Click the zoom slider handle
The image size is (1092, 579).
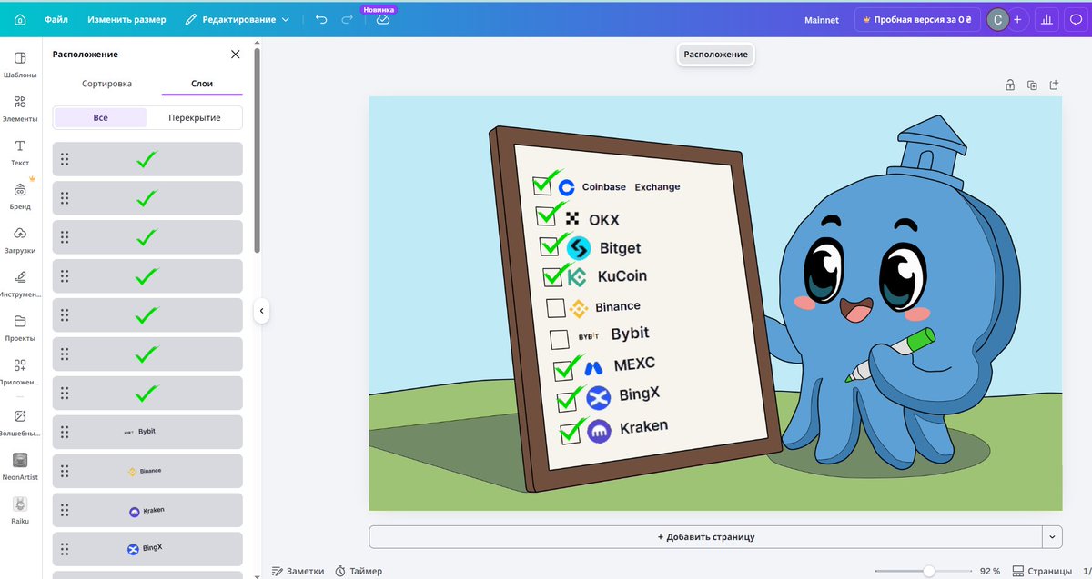pos(928,571)
